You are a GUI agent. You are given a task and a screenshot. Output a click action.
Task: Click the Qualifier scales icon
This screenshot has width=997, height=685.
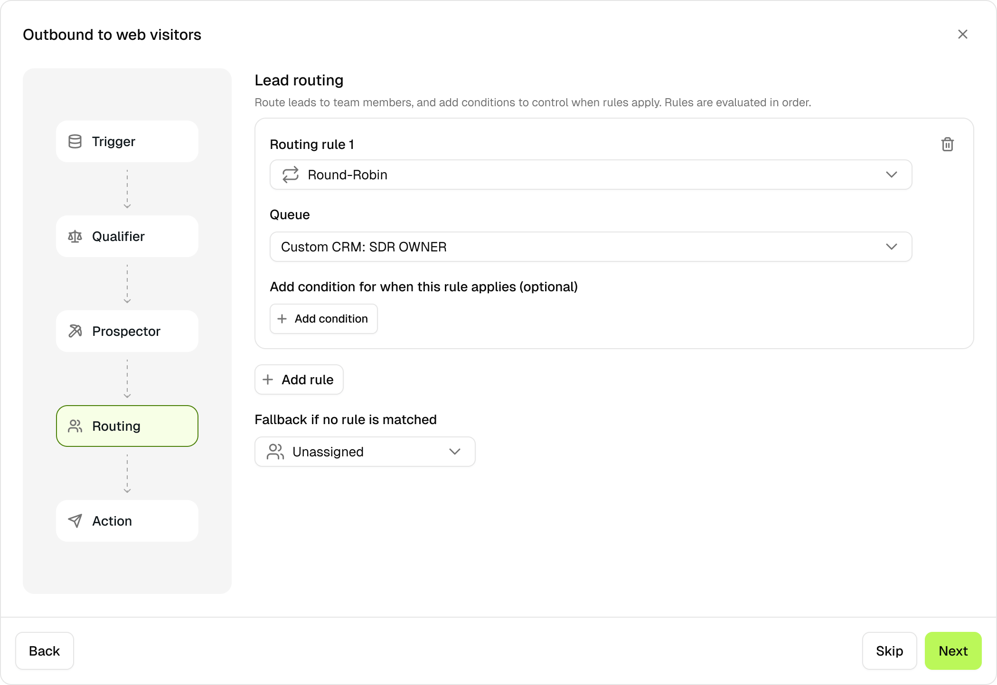(75, 236)
